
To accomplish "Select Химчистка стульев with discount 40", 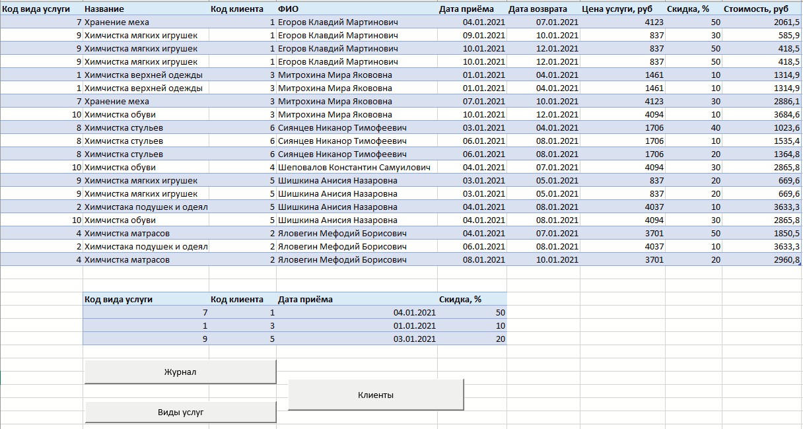I will [x=146, y=128].
